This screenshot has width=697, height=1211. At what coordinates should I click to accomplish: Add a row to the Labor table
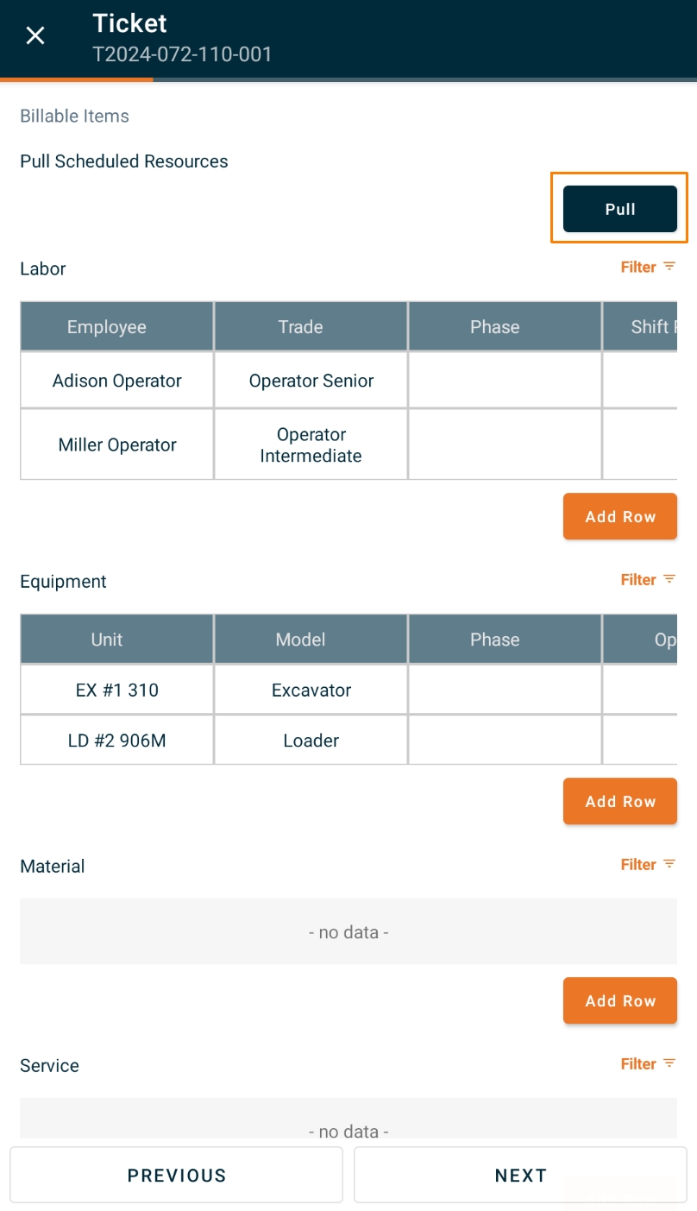[x=620, y=516]
